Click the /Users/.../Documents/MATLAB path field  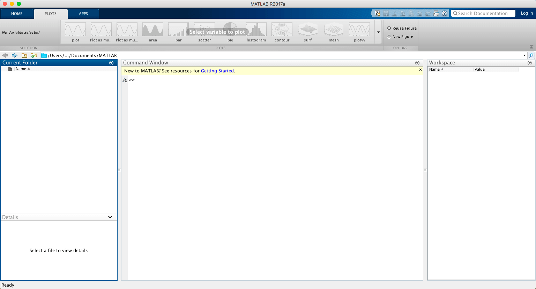pos(281,55)
